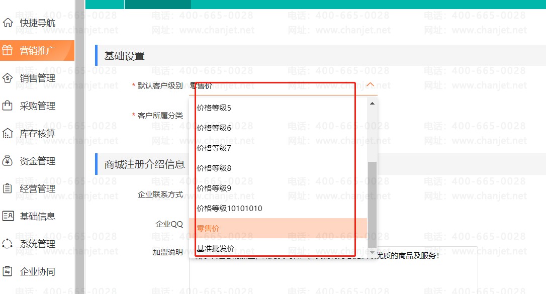This screenshot has width=546, height=294.
Task: Click the document icon beside 企业协同
Action: click(8, 271)
